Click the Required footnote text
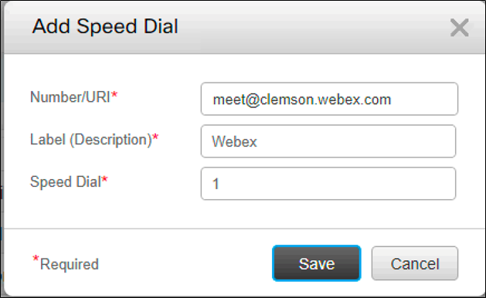Image resolution: width=486 pixels, height=298 pixels. pyautogui.click(x=69, y=264)
